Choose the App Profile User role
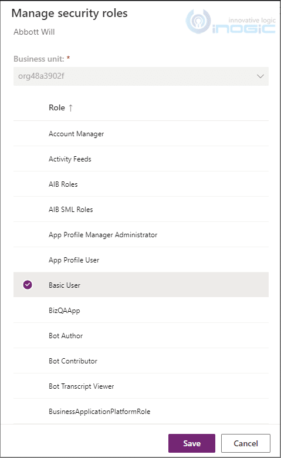 (x=141, y=260)
